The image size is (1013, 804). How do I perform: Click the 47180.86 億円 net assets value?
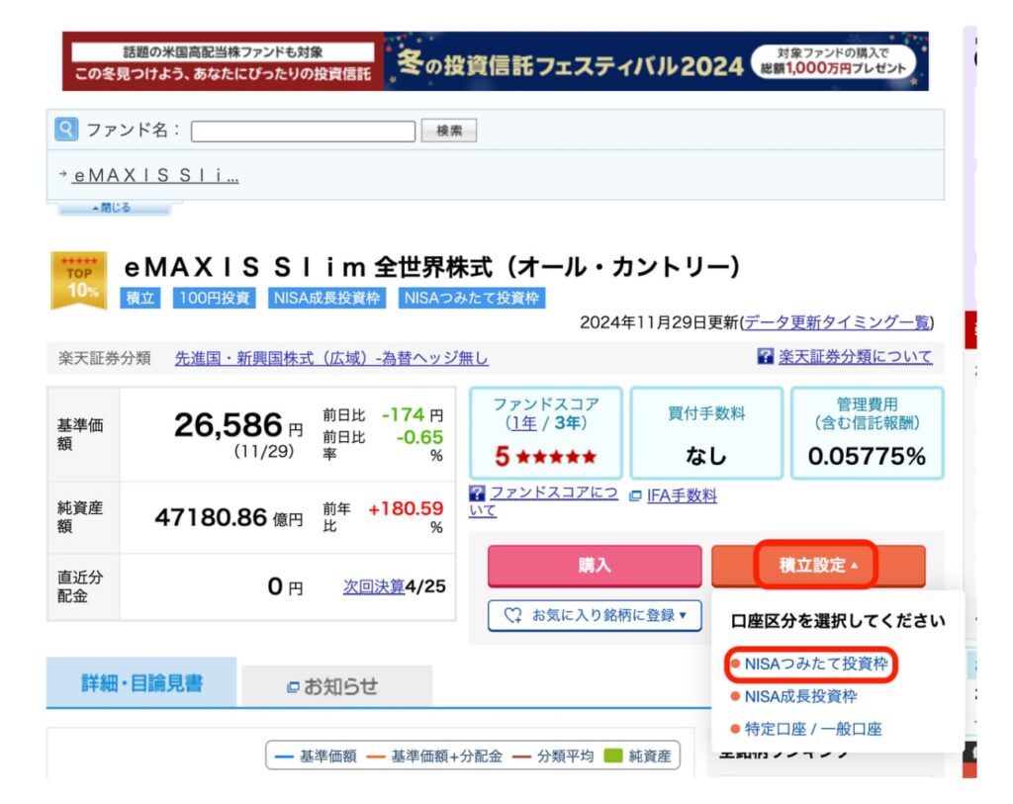coord(229,518)
